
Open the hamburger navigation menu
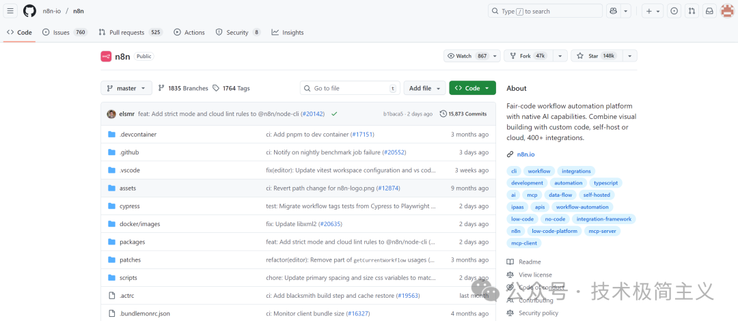(x=11, y=11)
